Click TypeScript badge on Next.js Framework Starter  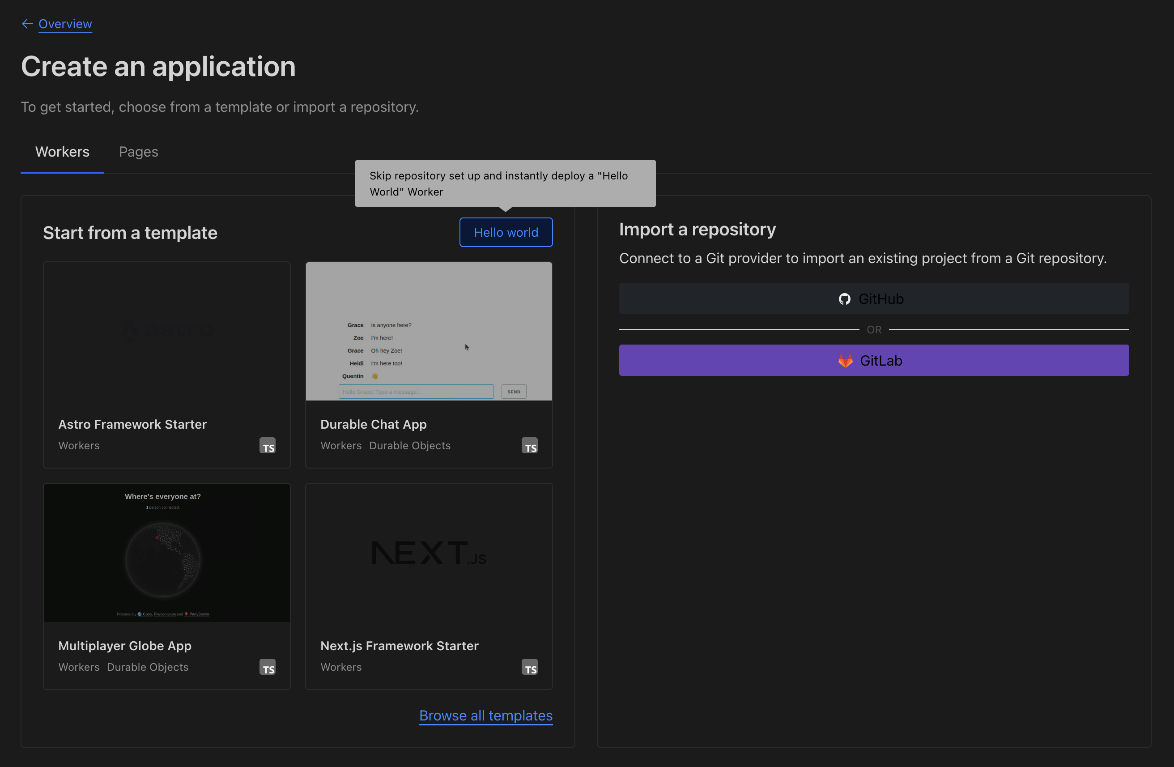click(x=529, y=667)
